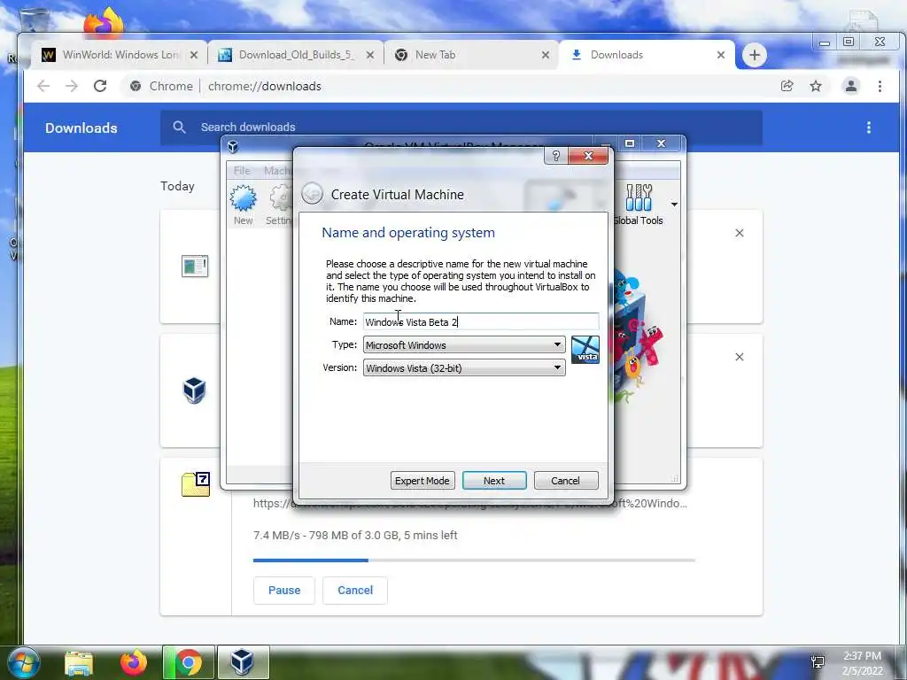Cancel the Create Virtual Machine wizard
The height and width of the screenshot is (680, 907).
click(566, 481)
